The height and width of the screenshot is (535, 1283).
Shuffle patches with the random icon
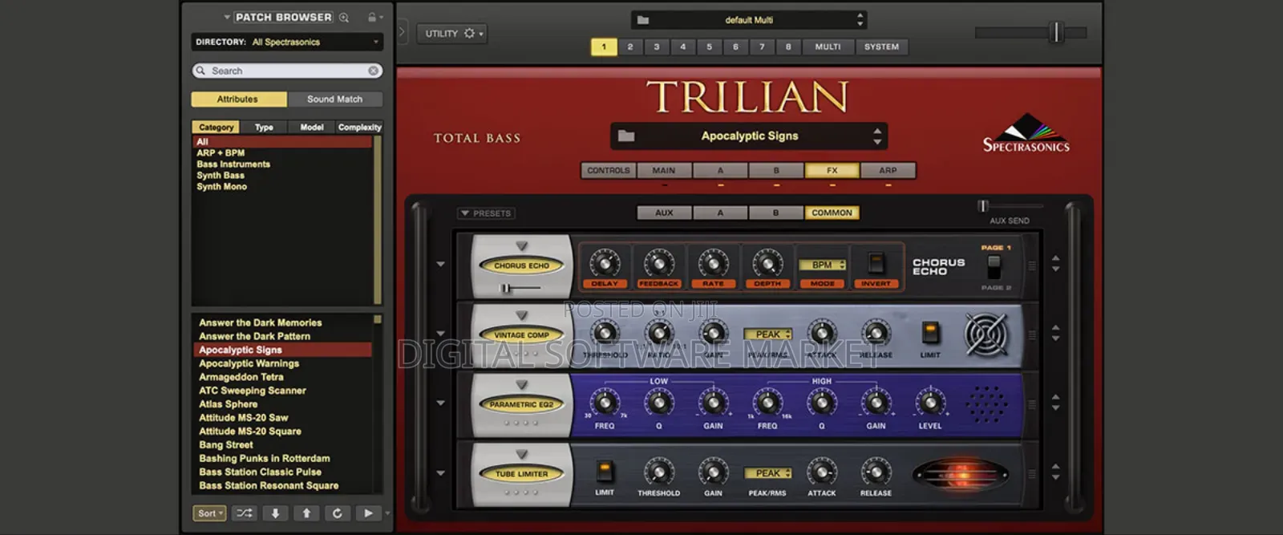(x=245, y=513)
